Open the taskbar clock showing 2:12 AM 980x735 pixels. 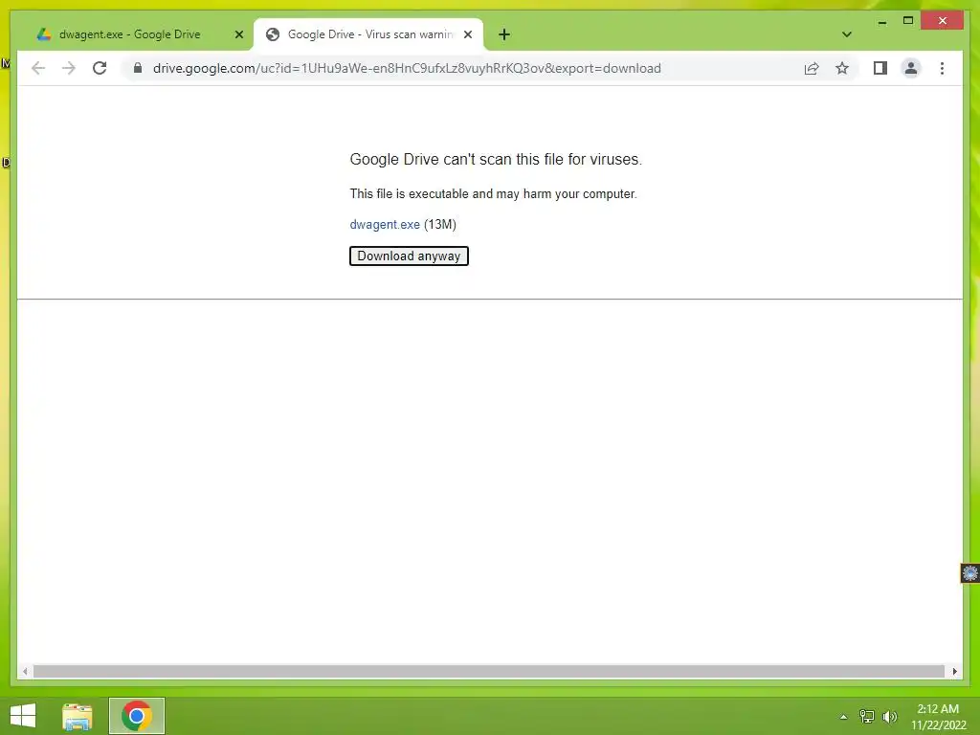point(938,717)
